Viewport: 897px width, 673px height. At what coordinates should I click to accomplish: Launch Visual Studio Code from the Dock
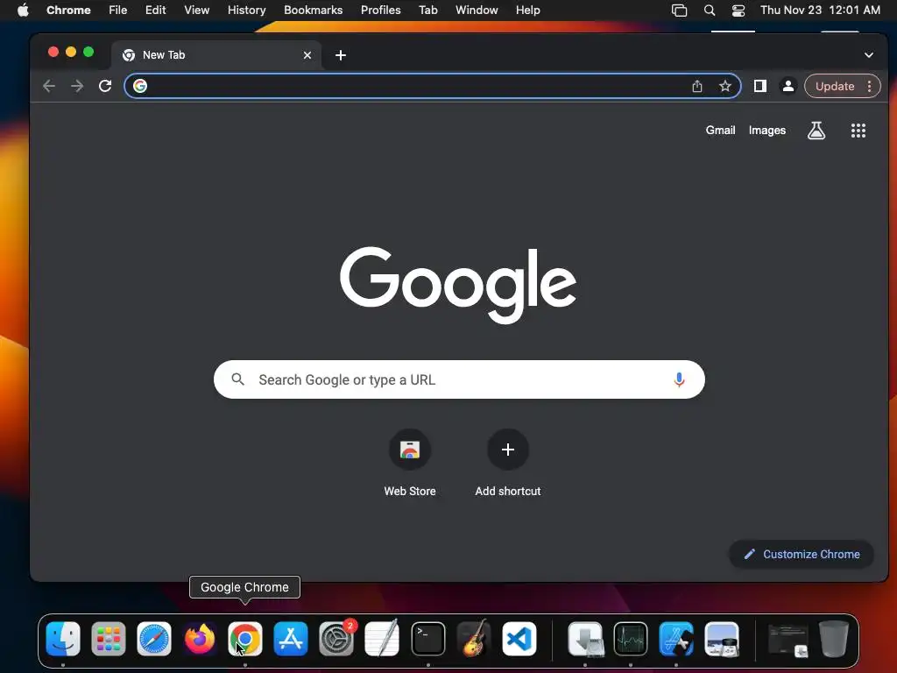(x=519, y=639)
